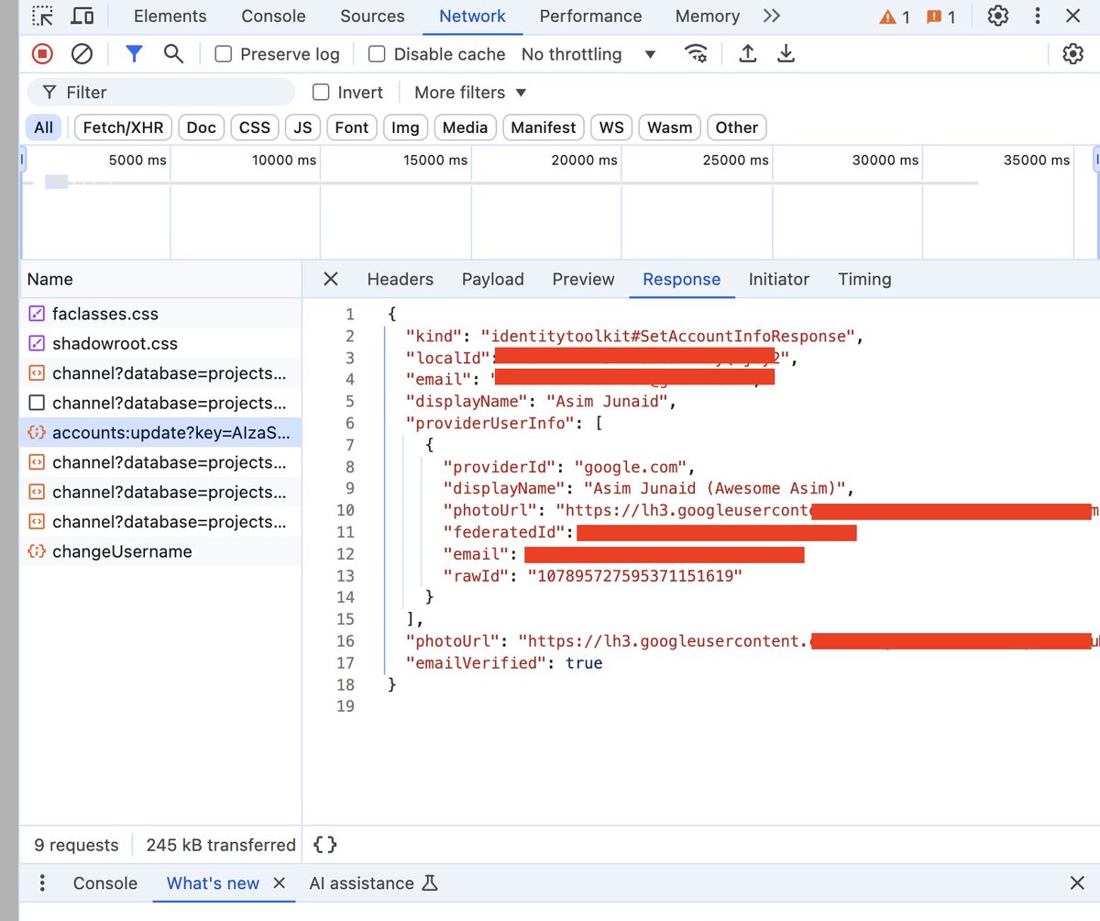Open network search magnifier
Image resolution: width=1100 pixels, height=921 pixels.
click(173, 54)
